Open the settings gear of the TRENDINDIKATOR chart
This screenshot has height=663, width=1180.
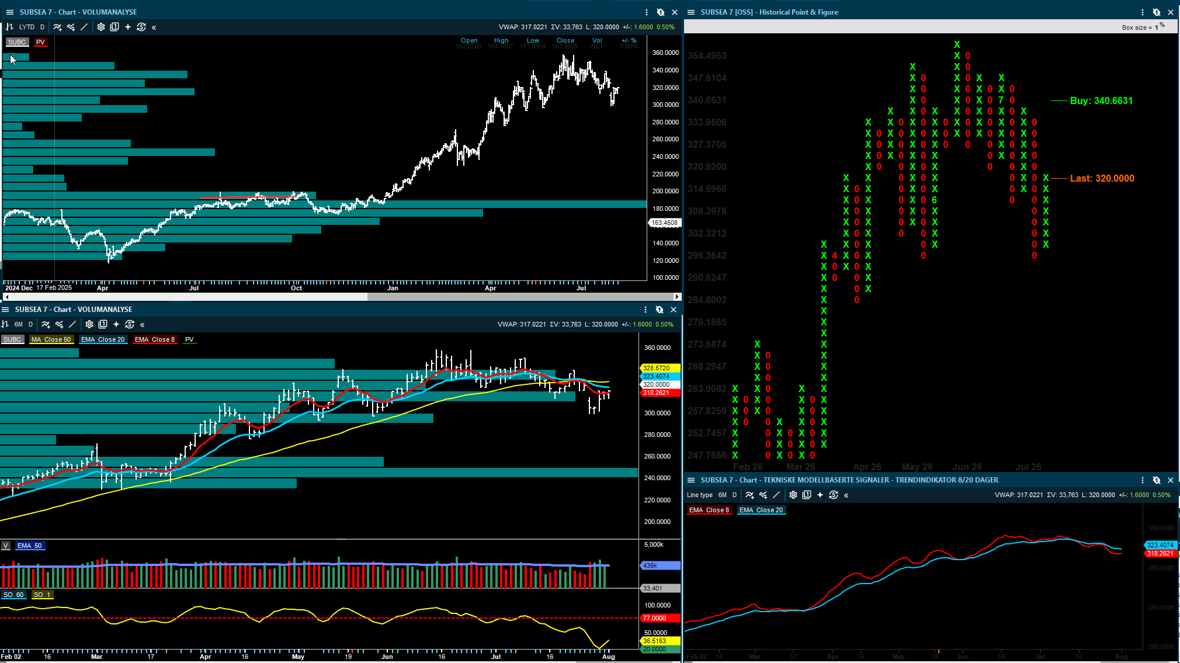tap(793, 495)
